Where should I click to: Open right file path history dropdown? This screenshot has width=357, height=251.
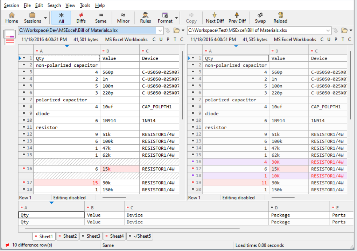tap(328, 30)
